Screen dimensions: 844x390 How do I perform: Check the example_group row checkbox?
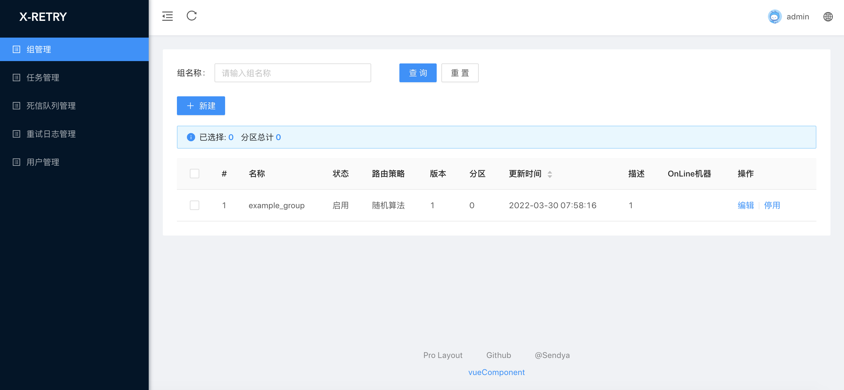(x=194, y=205)
